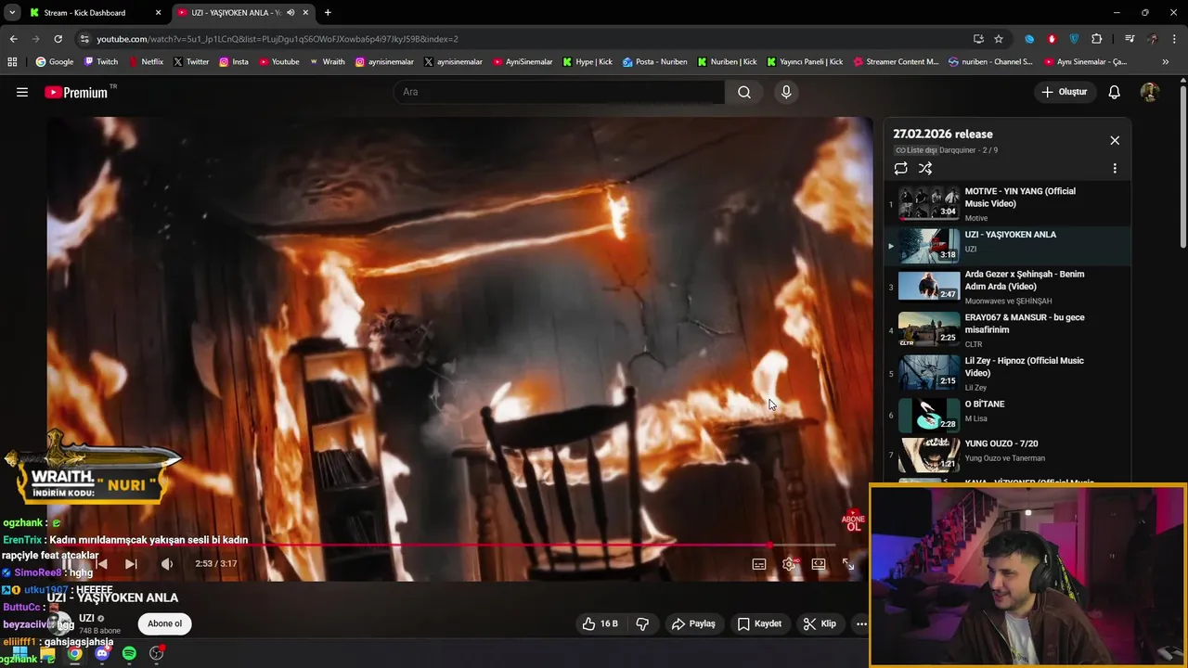Show more bookmarks chevron
This screenshot has width=1188, height=668.
click(1166, 62)
